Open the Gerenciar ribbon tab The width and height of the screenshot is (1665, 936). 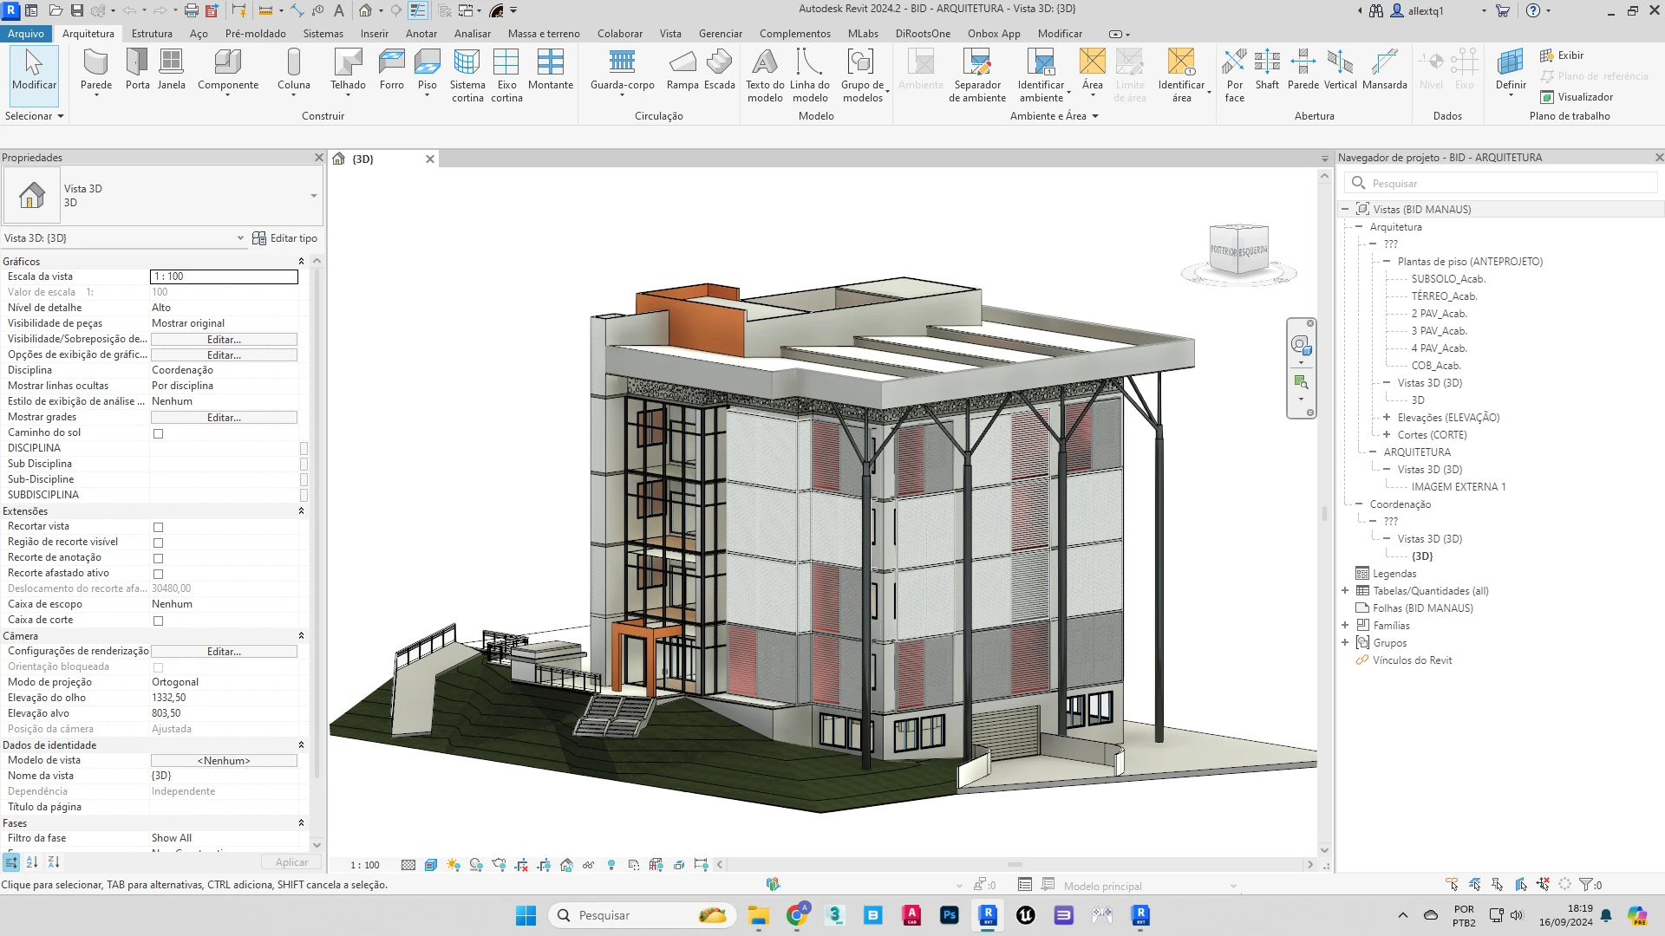(x=720, y=33)
